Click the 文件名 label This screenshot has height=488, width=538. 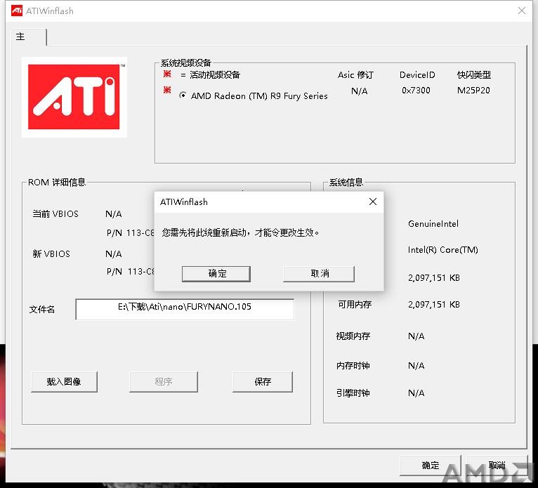click(x=42, y=310)
